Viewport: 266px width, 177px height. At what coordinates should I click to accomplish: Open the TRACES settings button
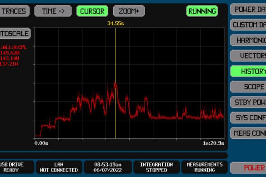click(14, 11)
